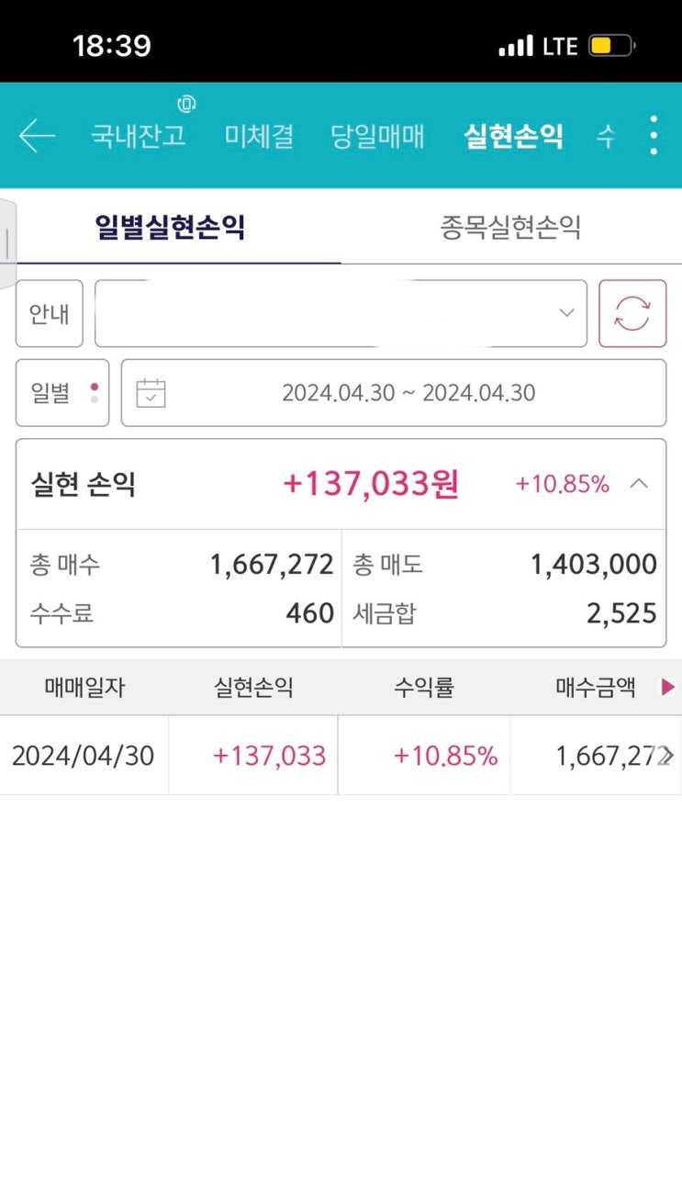Tap the back arrow icon
This screenshot has width=682, height=1202.
coord(37,136)
